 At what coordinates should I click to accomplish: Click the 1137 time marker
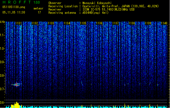coord(116,23)
